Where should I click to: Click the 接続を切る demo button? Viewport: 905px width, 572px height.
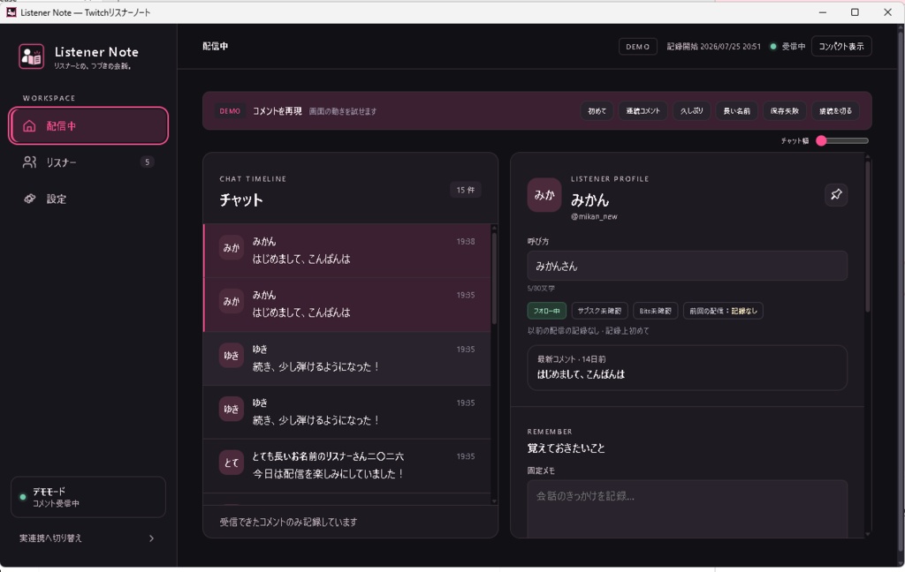835,110
